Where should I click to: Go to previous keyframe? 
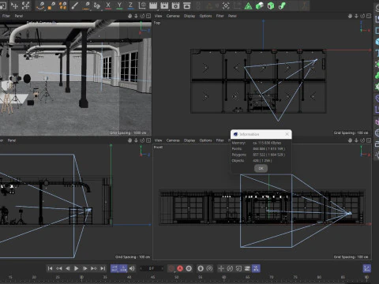[59, 268]
